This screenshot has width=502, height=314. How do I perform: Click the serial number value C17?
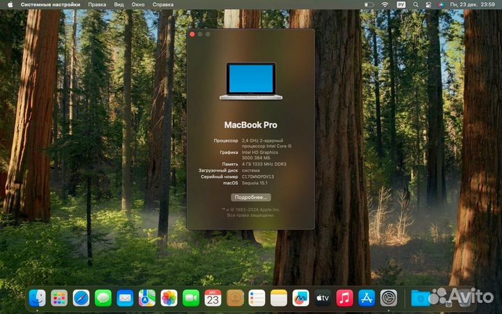[258, 177]
